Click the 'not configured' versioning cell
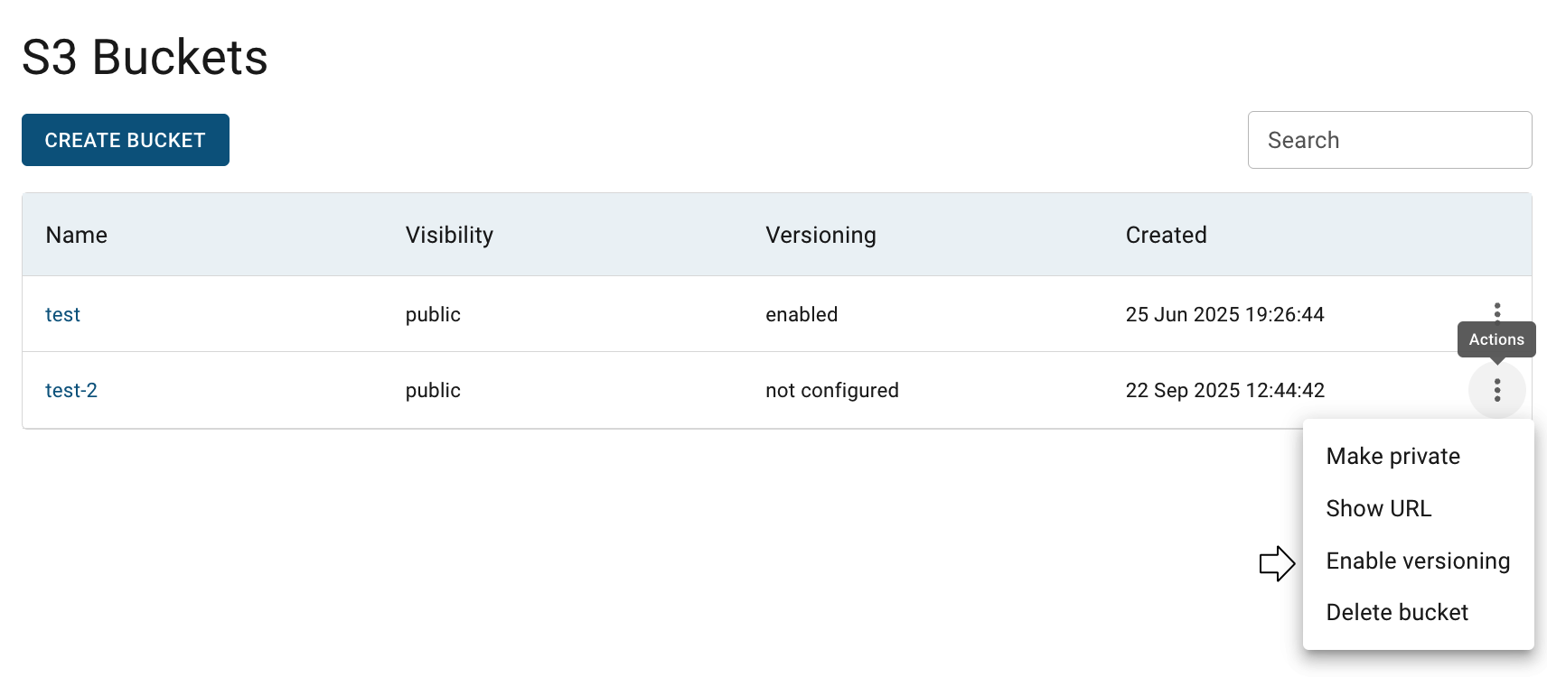This screenshot has height=677, width=1547. pyautogui.click(x=831, y=390)
